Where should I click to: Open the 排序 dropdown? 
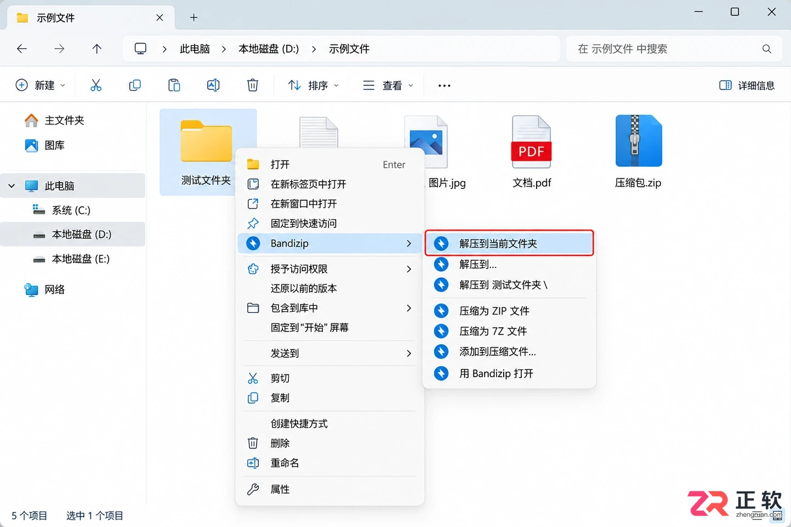click(x=314, y=85)
